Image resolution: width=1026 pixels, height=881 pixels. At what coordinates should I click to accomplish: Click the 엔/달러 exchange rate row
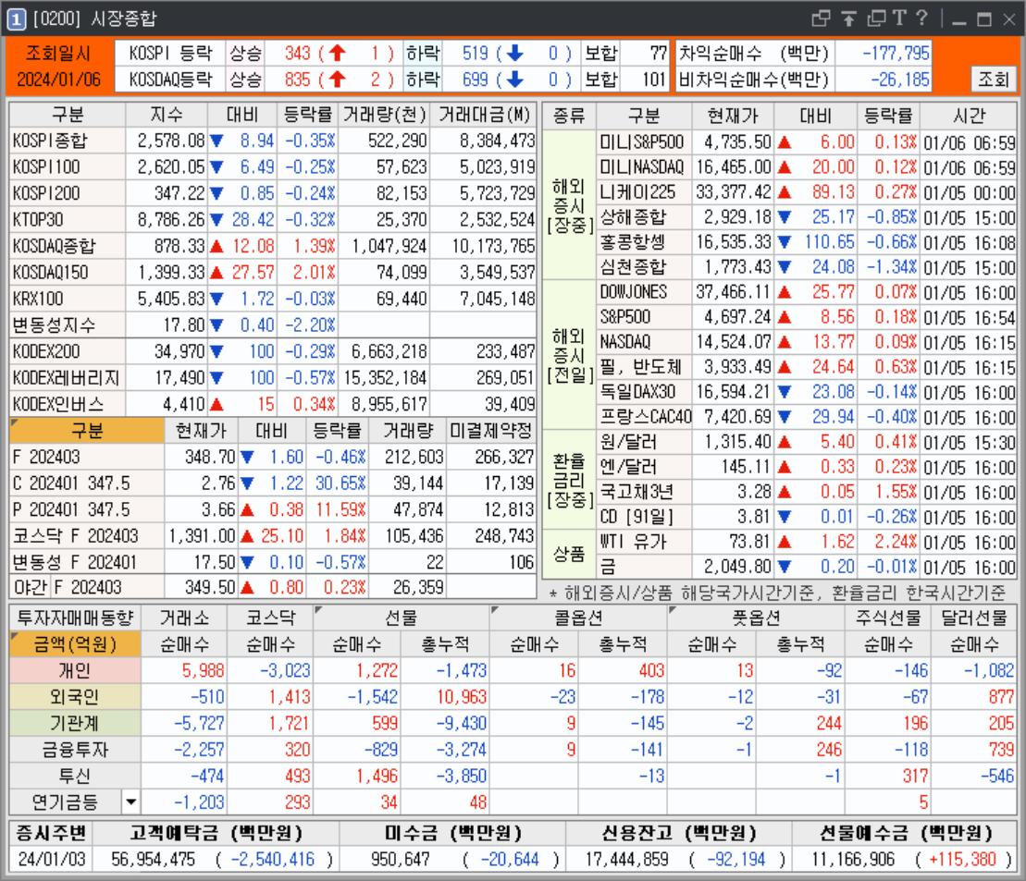click(807, 467)
